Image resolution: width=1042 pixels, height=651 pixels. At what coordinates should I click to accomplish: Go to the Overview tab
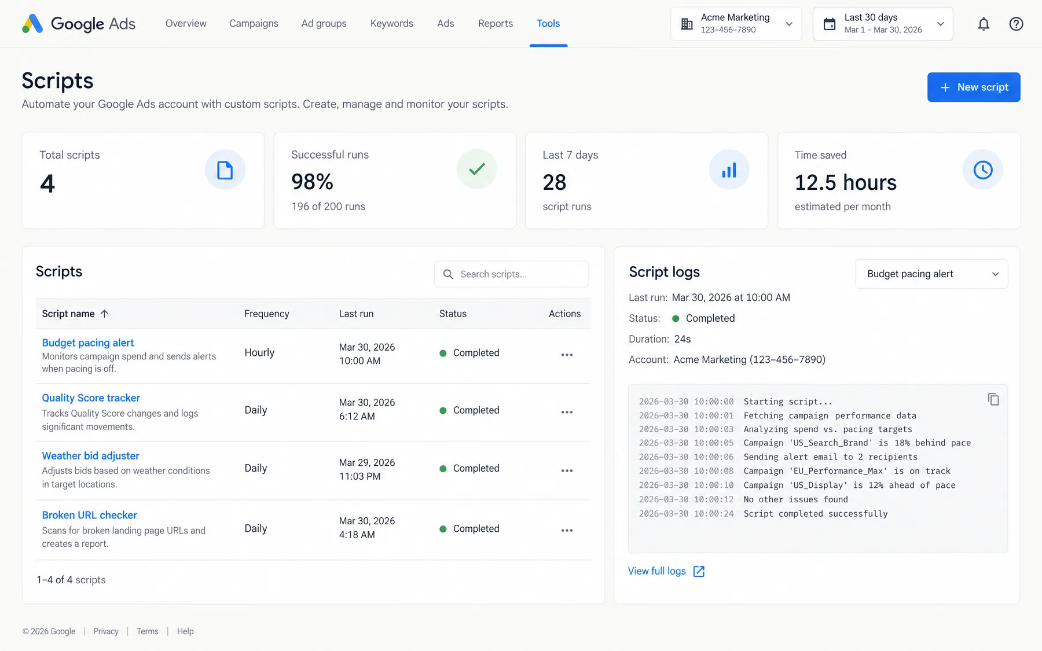[186, 24]
